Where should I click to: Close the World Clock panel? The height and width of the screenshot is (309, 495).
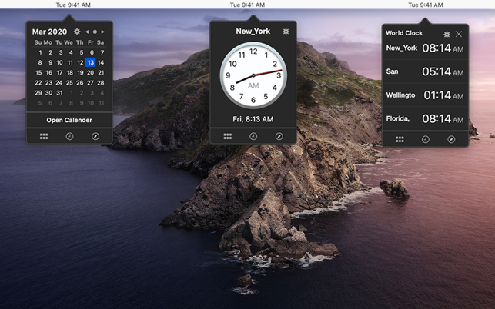(459, 34)
